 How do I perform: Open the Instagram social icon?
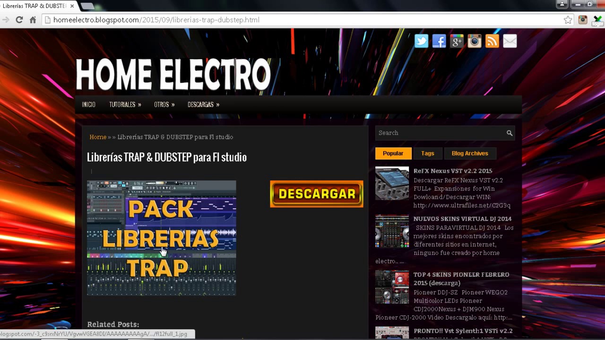pos(474,41)
